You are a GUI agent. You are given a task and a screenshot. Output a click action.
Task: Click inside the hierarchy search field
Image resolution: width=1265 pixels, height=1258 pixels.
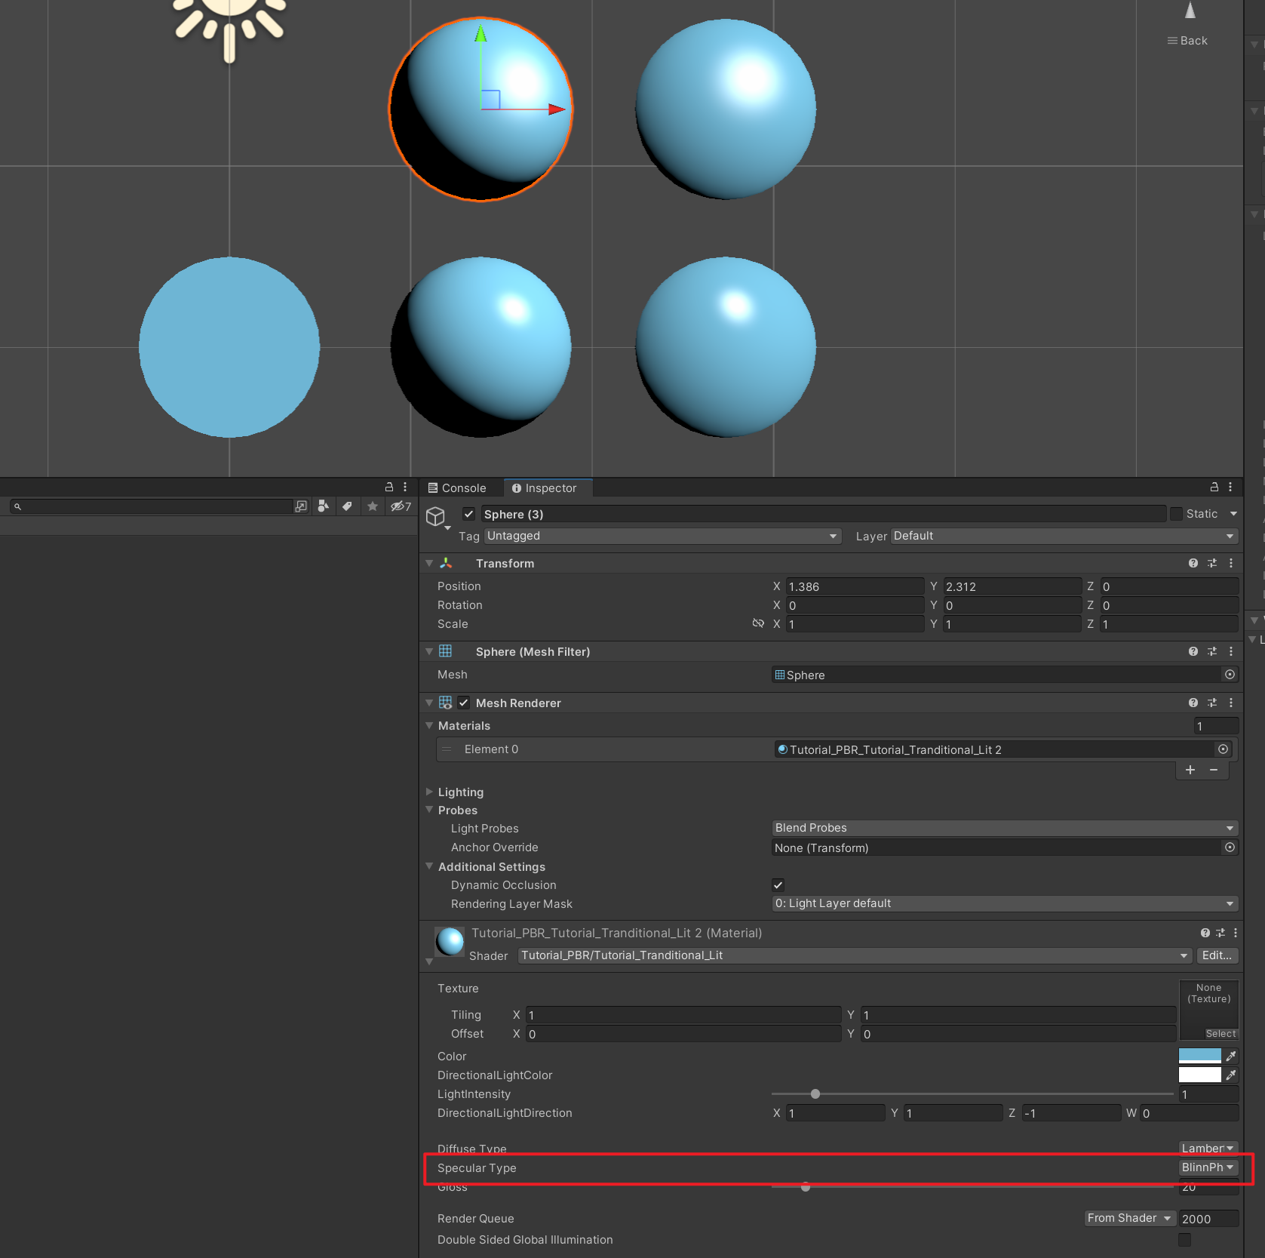(151, 506)
